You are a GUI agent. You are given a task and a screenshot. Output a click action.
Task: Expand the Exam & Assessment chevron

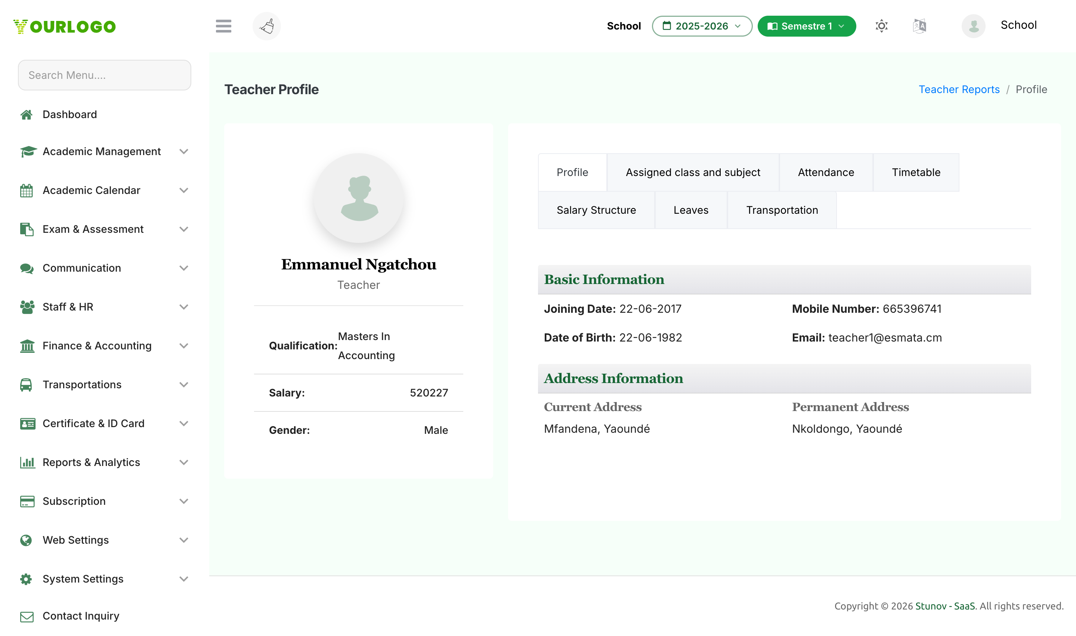point(183,229)
